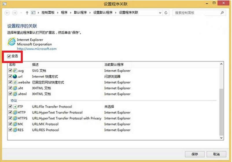Go up one level with up arrow
Screen dimensions: 232x162
click(x=27, y=13)
